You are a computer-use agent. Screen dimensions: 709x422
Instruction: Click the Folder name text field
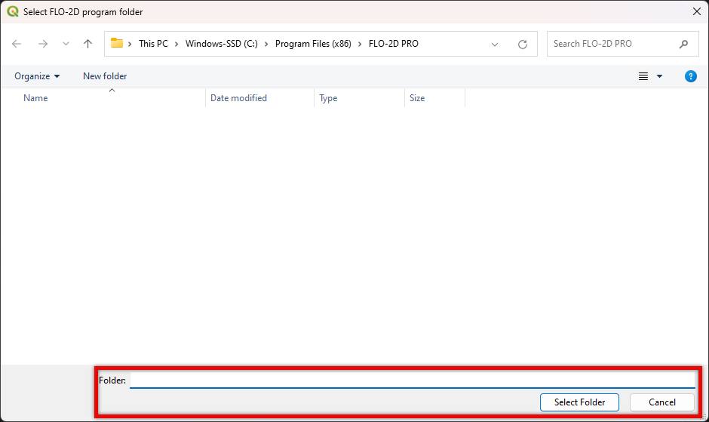tap(411, 380)
